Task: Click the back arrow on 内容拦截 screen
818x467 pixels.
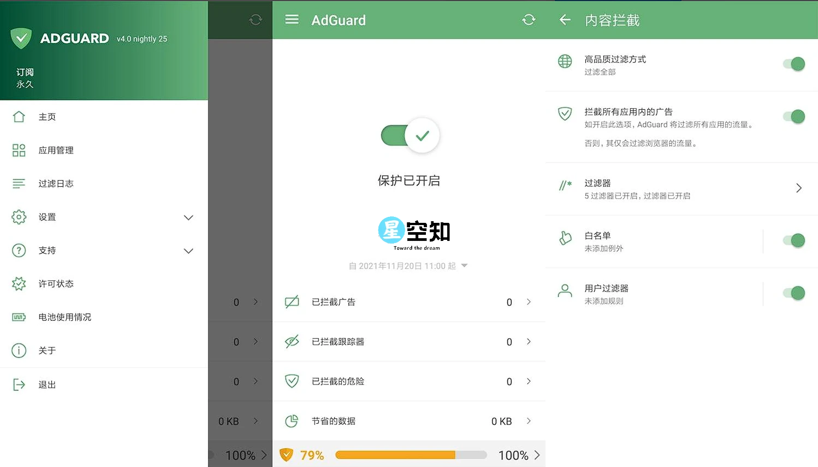Action: coord(565,19)
